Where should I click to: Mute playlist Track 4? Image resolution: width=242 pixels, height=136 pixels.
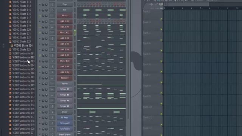click(161, 51)
